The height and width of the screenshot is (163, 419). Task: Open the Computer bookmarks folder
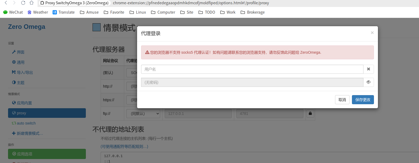pyautogui.click(x=163, y=12)
